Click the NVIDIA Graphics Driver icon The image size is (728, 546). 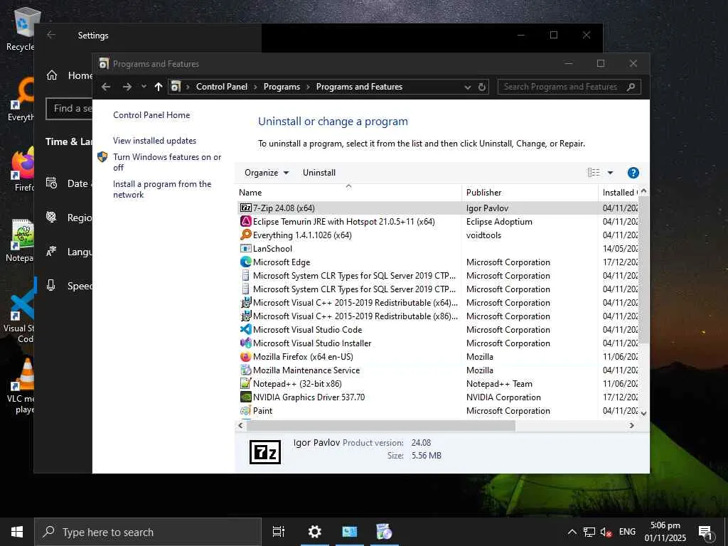click(x=245, y=397)
